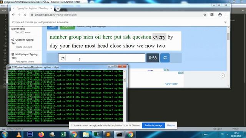Viewport: 246px width, 138px height.
Task: Click Python syntax in Sublime status bar
Action: coord(235,129)
